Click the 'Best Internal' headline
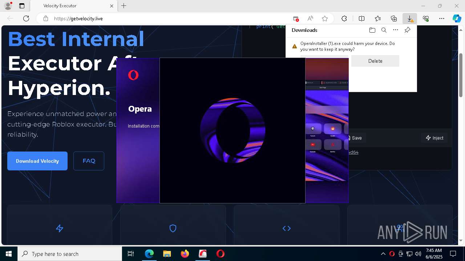 pyautogui.click(x=76, y=39)
